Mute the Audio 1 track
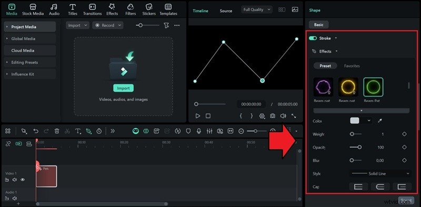The height and width of the screenshot is (207, 421). pyautogui.click(x=15, y=199)
